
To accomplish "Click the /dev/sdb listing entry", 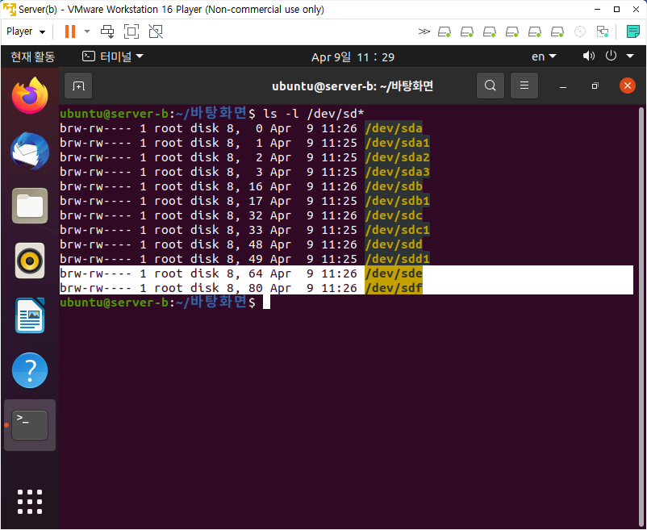I will [394, 186].
